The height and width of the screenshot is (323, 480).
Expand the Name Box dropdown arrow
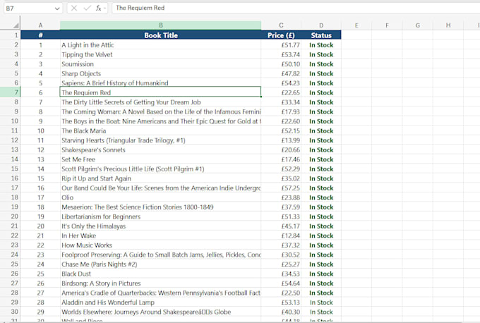point(57,8)
